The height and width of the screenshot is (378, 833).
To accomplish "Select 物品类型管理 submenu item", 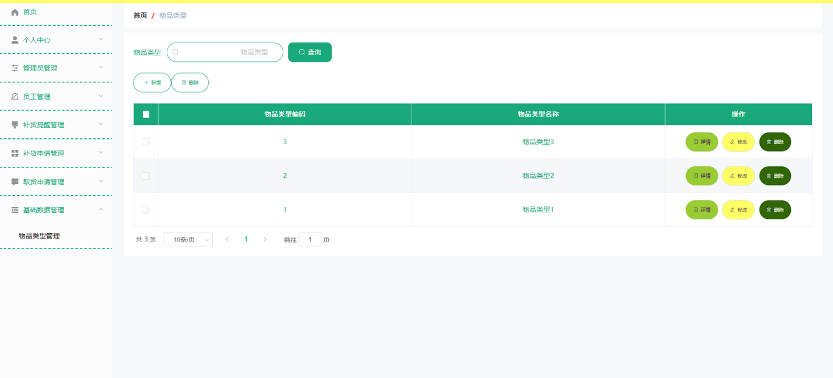I will [39, 236].
